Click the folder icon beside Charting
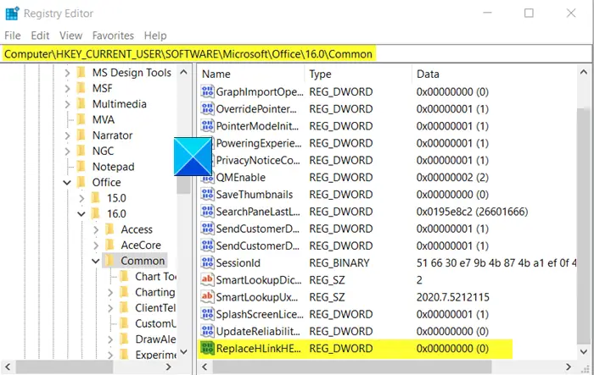This screenshot has height=375, width=594. tap(124, 292)
